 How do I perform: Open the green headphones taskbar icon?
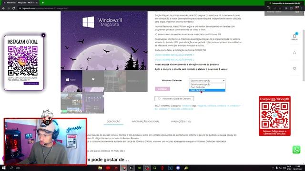coord(154,168)
